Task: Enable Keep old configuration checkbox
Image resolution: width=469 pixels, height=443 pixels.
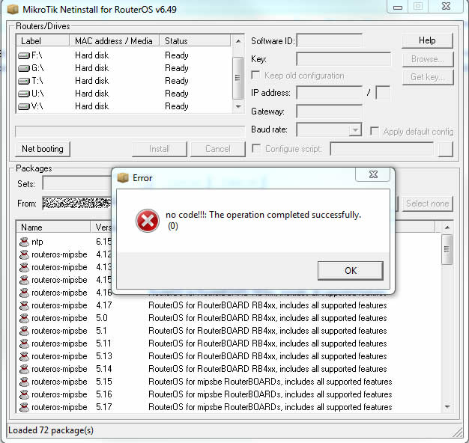Action: (255, 75)
